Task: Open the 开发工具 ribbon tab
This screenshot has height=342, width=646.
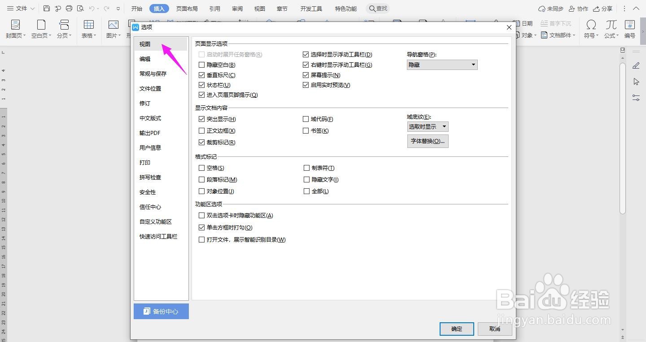Action: coord(311,8)
